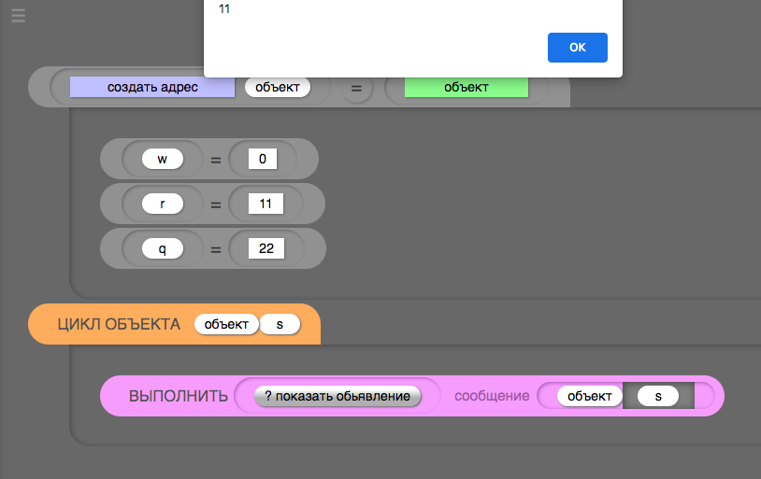The height and width of the screenshot is (479, 761).
Task: Click the equals sign in the 'q' row
Action: click(x=216, y=249)
